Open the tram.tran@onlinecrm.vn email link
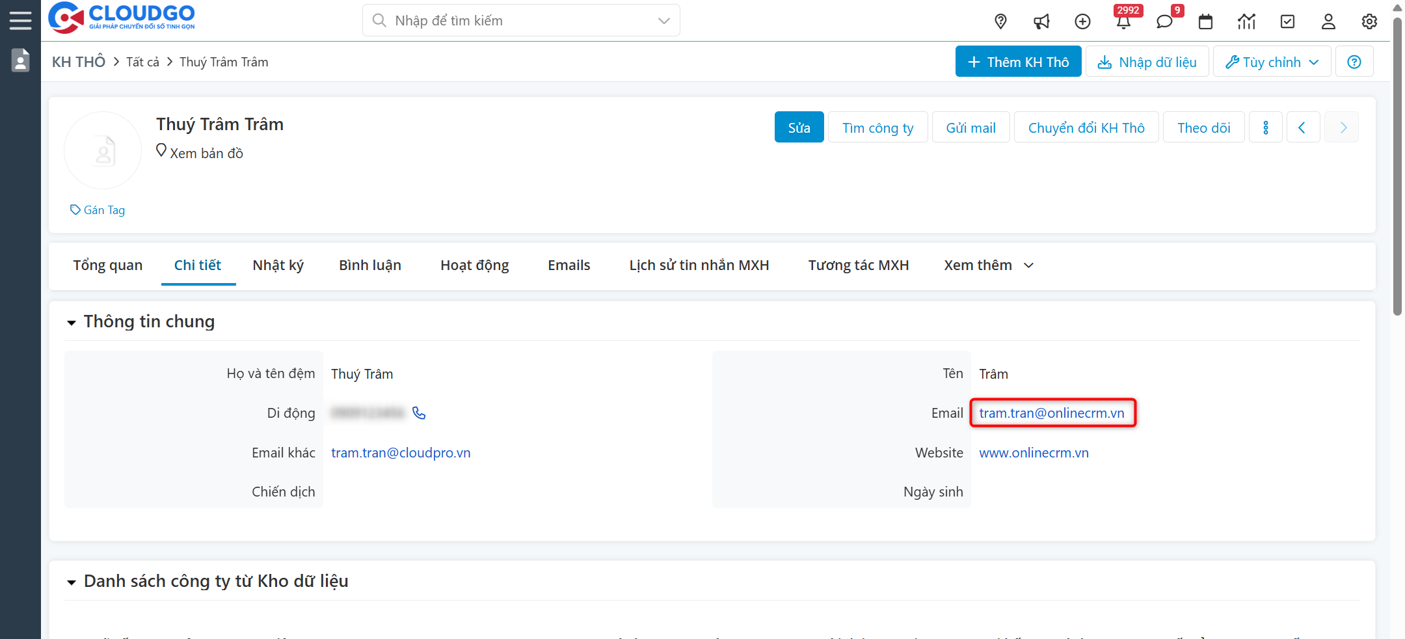 [x=1052, y=413]
